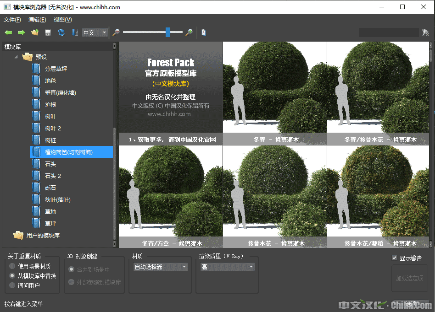Select the 询问用户 radio option
Image resolution: width=435 pixels, height=312 pixels.
pyautogui.click(x=12, y=285)
